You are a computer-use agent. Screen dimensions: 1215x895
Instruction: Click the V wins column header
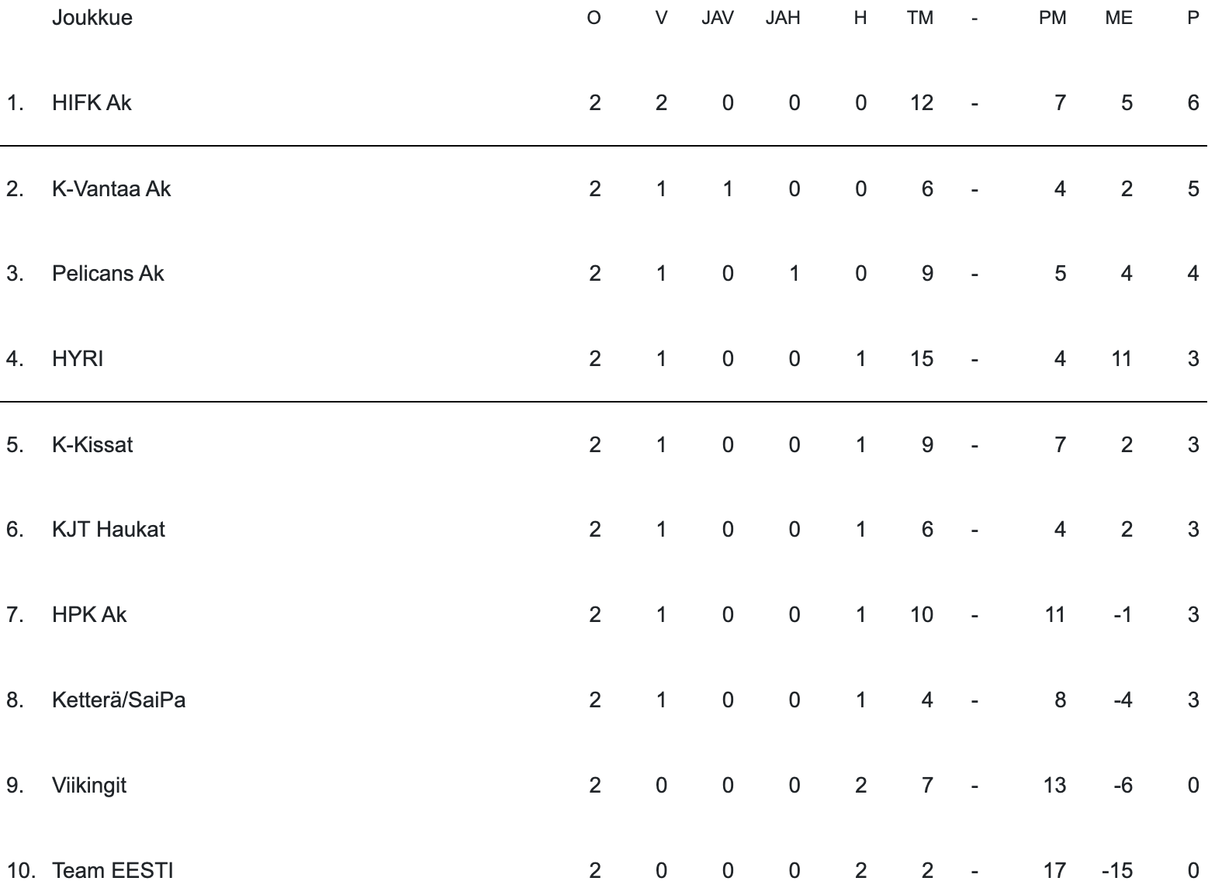point(661,18)
